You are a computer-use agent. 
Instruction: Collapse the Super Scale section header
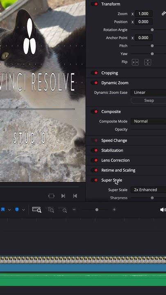111,180
